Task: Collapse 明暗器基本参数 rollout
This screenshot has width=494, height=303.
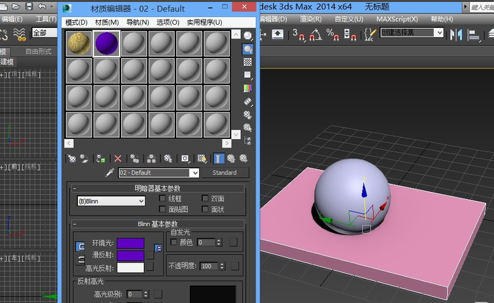Action: pos(75,188)
